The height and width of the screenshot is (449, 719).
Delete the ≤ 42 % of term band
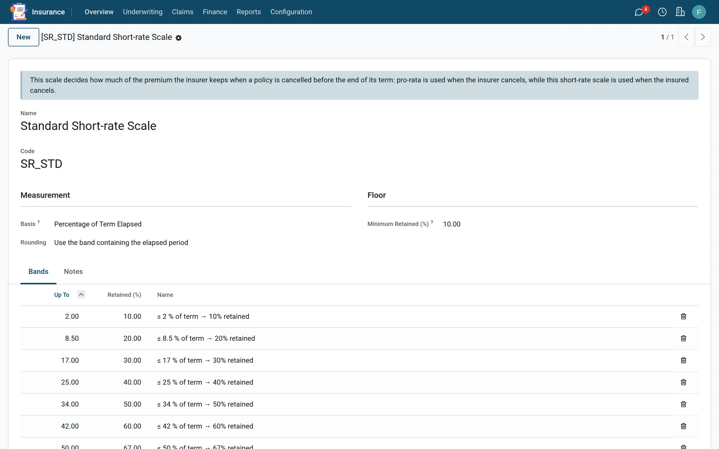[683, 426]
